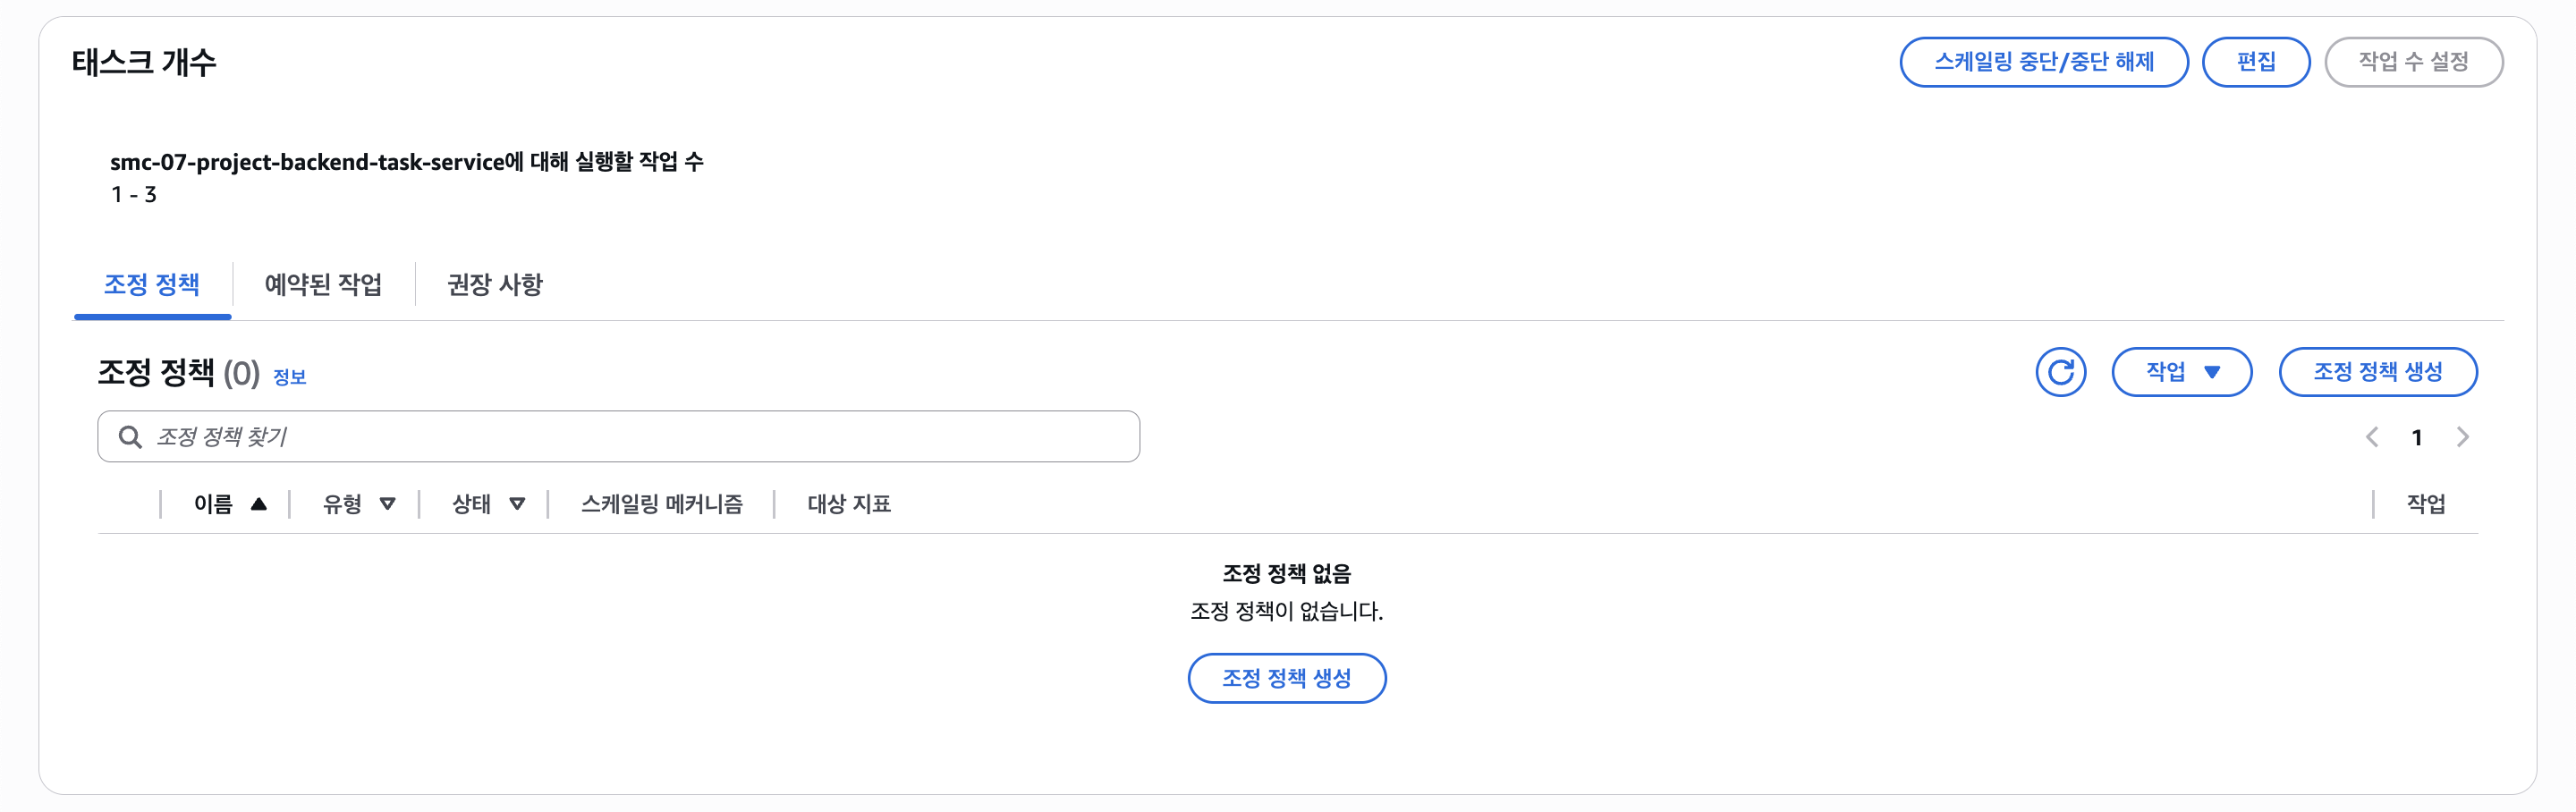Click 스케일링 중단/중단 해제 button
This screenshot has width=2576, height=812.
(2043, 62)
